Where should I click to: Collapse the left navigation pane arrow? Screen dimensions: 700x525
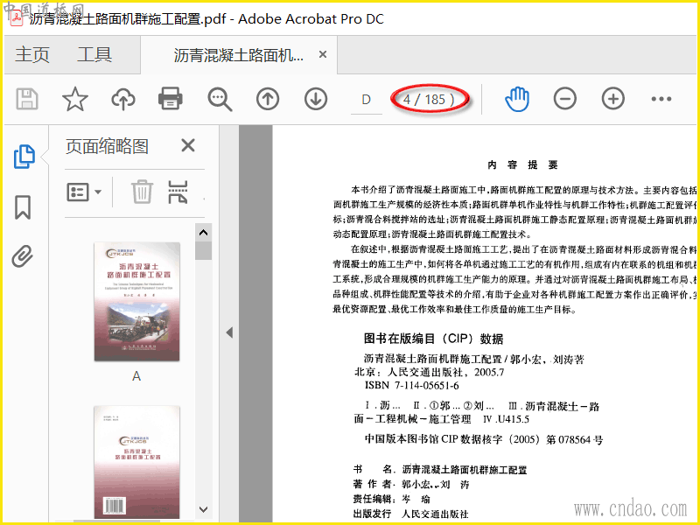tap(229, 332)
